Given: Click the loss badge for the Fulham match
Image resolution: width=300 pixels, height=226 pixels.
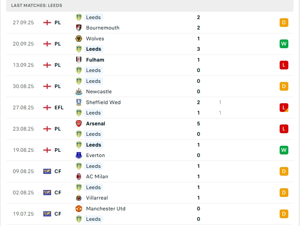Looking at the screenshot, I should pyautogui.click(x=284, y=65).
